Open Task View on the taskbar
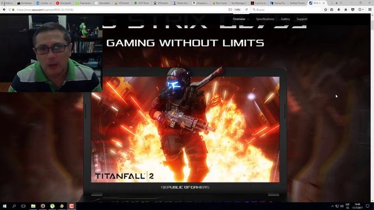Image resolution: width=374 pixels, height=210 pixels. point(23,206)
